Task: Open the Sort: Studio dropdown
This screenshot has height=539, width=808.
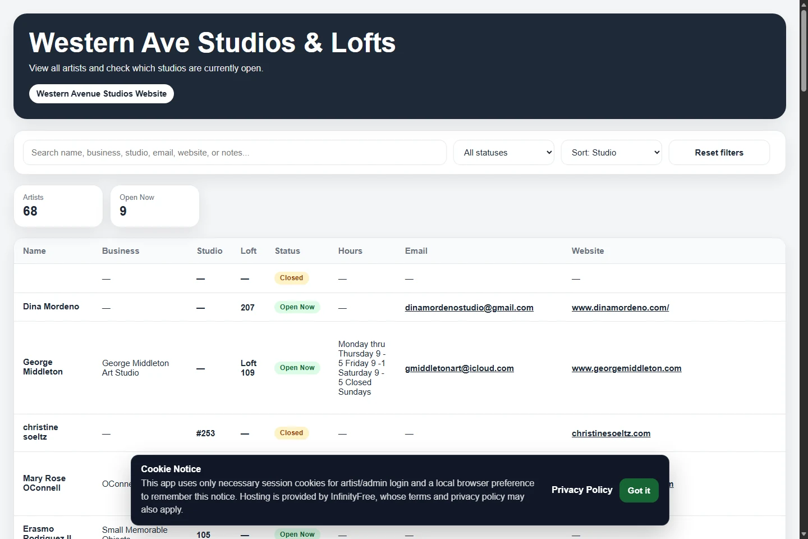Action: [612, 153]
